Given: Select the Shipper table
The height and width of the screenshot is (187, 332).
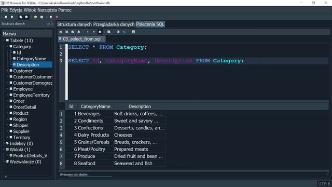Looking at the screenshot, I should 21,125.
